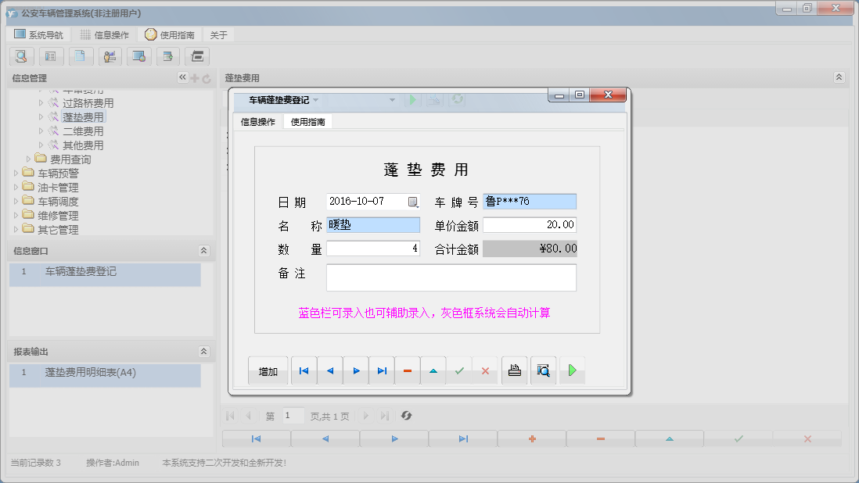
Task: Click the red delete record icon in the dialog
Action: [408, 370]
